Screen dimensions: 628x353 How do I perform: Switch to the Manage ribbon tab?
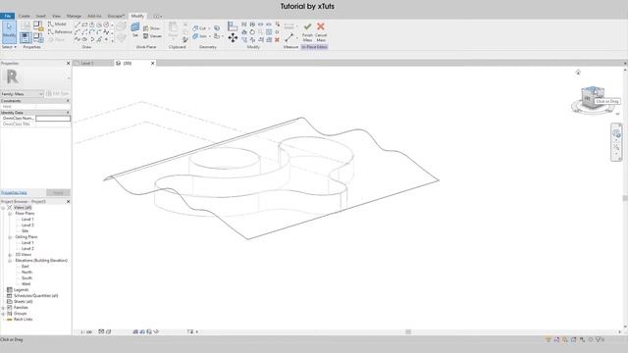coord(74,16)
